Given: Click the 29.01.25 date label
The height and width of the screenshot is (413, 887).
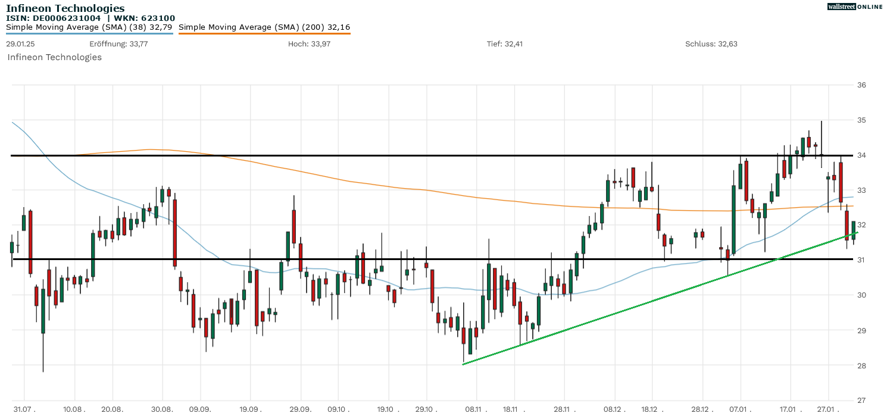Looking at the screenshot, I should [x=20, y=44].
